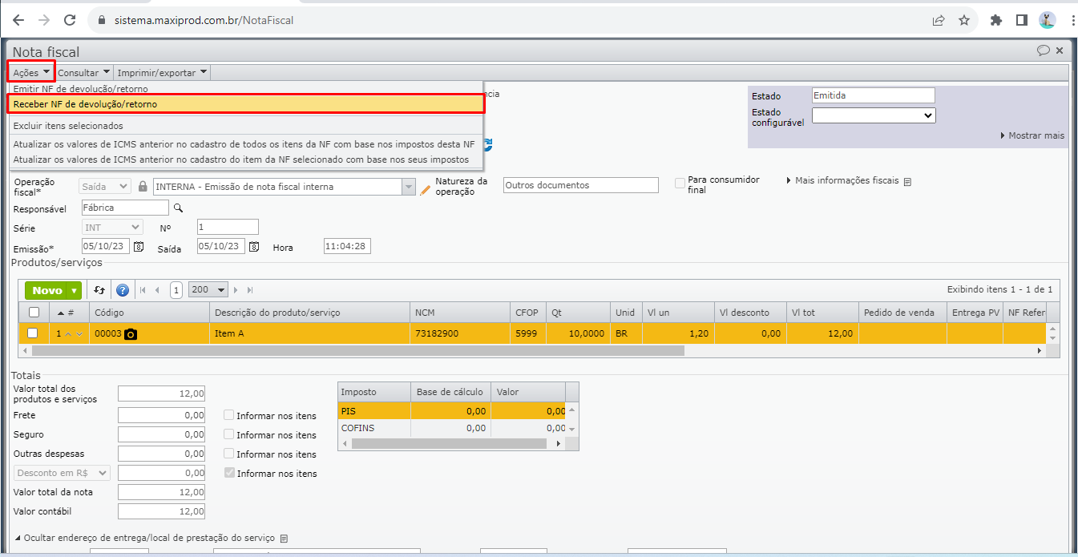Open the Estado configurável dropdown
The height and width of the screenshot is (557, 1078).
(x=873, y=115)
